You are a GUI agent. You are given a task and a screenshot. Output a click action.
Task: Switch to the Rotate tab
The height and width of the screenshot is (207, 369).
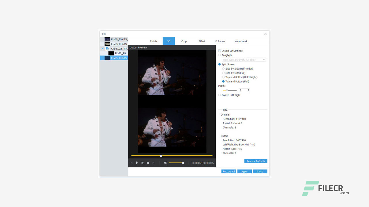(x=154, y=41)
